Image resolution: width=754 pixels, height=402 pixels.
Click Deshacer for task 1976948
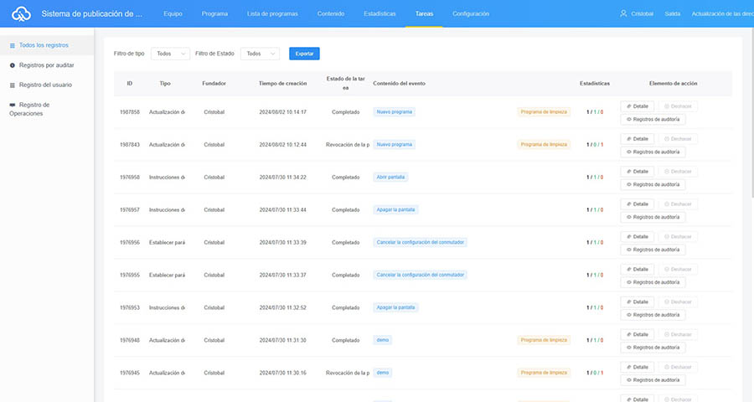point(678,335)
